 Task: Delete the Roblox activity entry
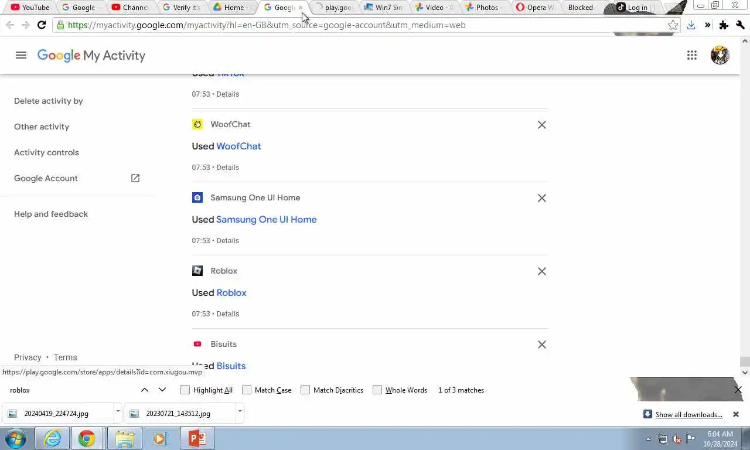(542, 271)
